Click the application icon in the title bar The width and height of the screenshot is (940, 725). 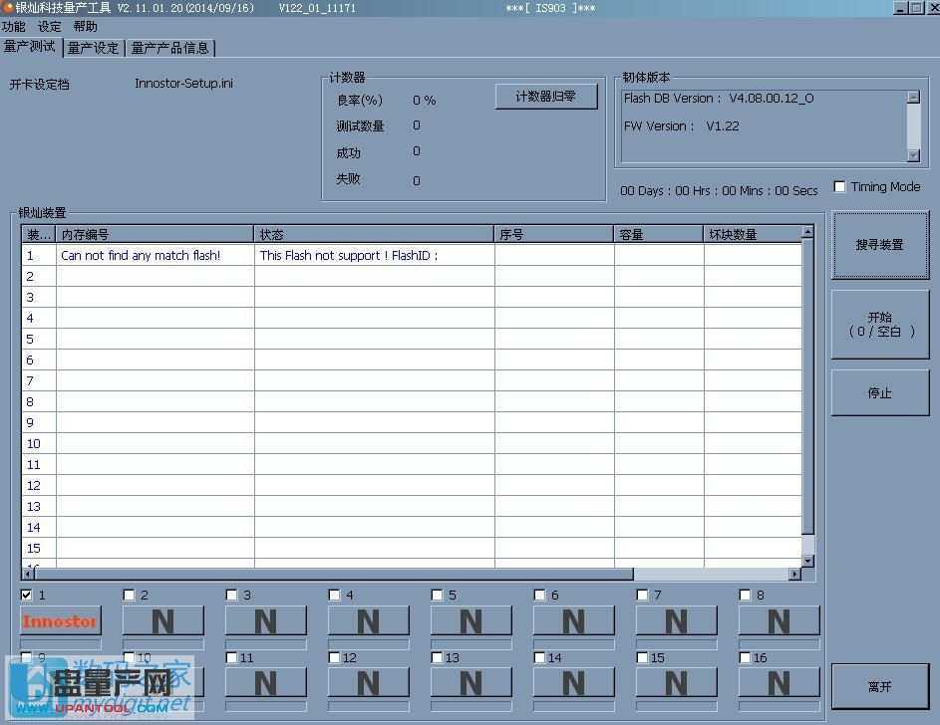8,7
